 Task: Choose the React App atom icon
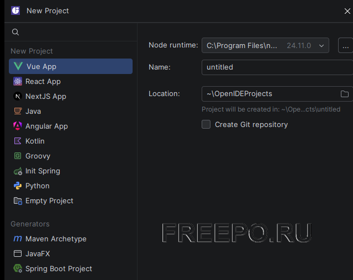[18, 81]
